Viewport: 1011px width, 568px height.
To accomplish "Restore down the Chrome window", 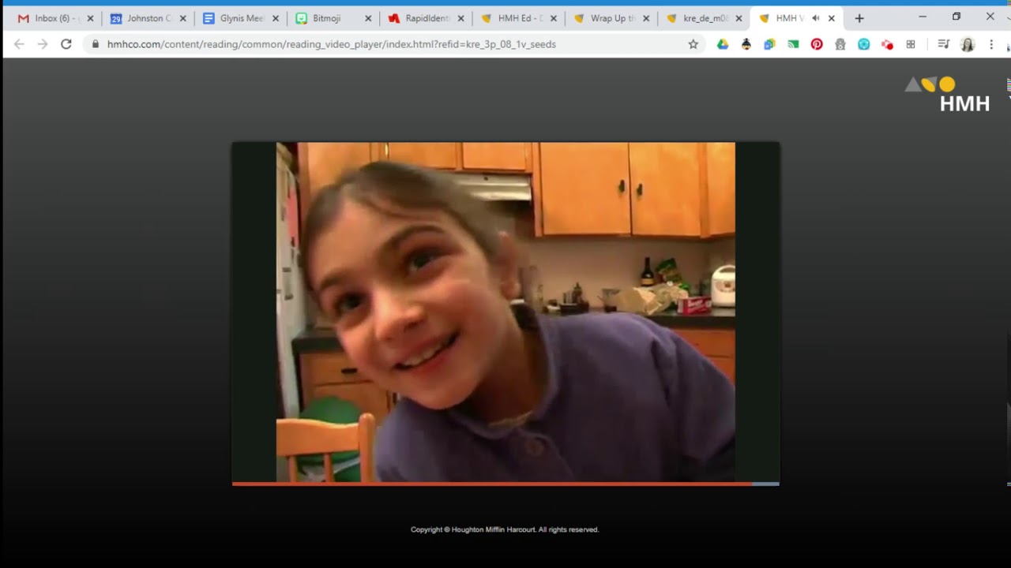I will pyautogui.click(x=956, y=17).
